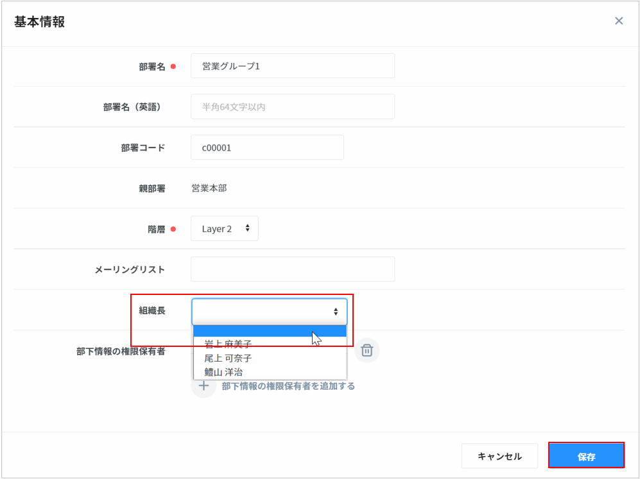The height and width of the screenshot is (479, 640).
Task: Click the 基本情報 dialog title
Action: [x=39, y=22]
